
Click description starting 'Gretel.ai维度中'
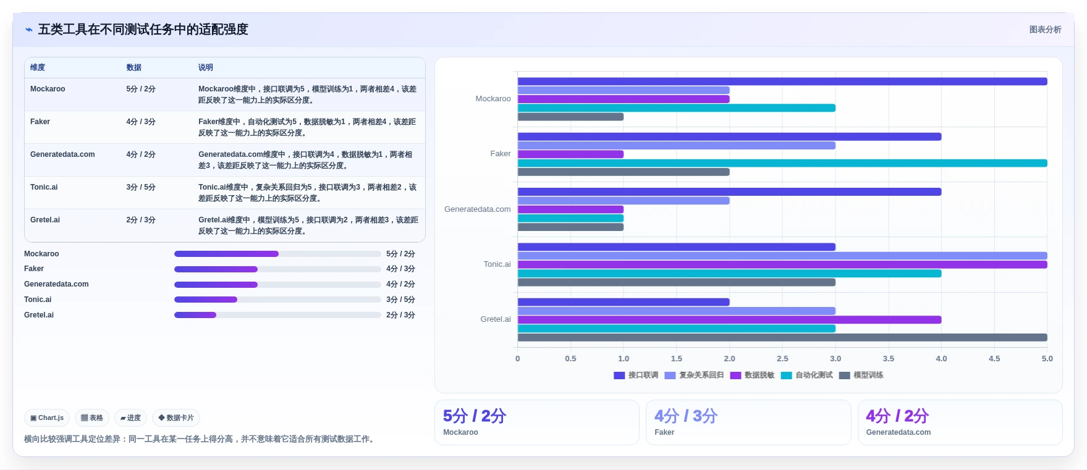(x=308, y=225)
